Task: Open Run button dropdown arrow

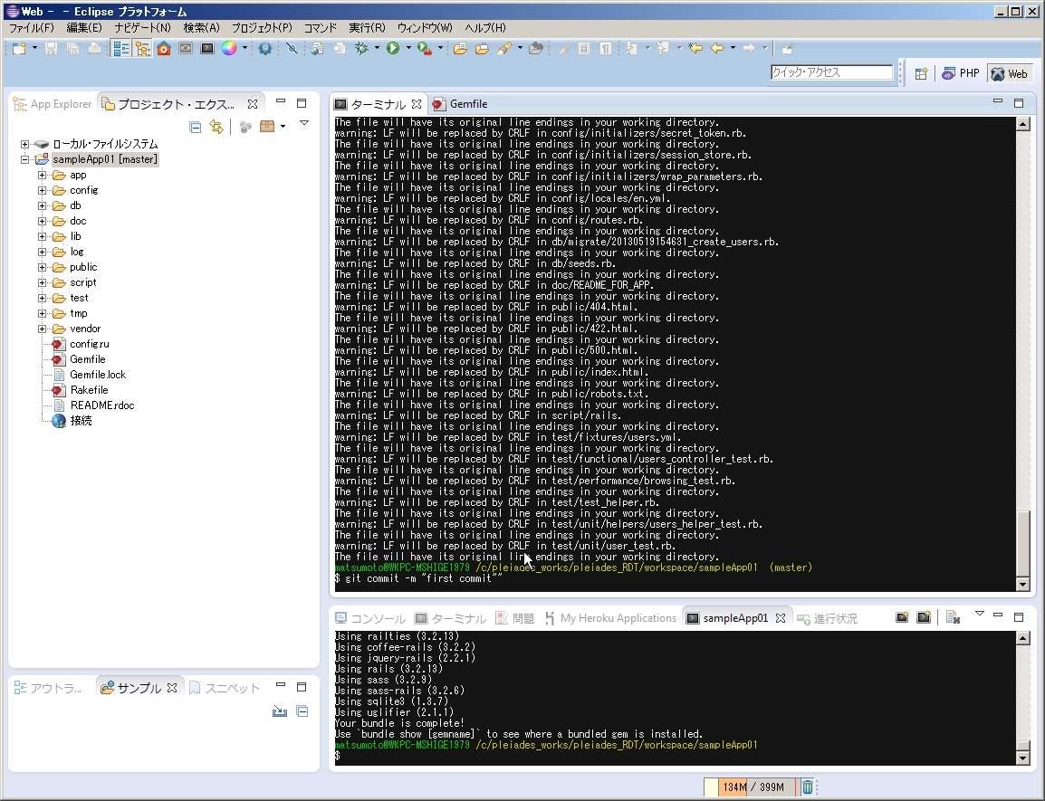Action: click(408, 48)
